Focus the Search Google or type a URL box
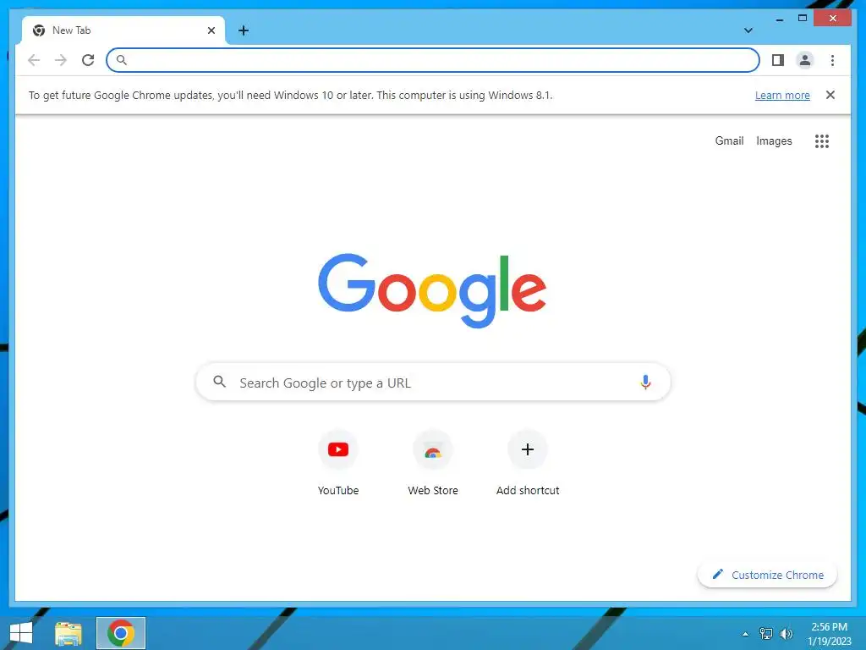 [433, 383]
